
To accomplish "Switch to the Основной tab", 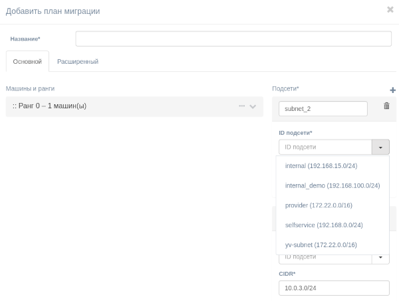I will point(27,62).
